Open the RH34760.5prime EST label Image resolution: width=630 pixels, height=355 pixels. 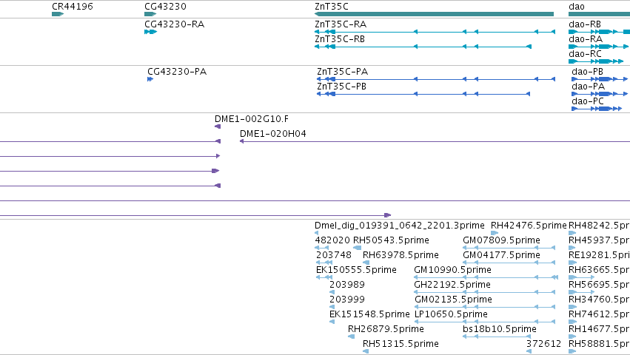point(599,300)
